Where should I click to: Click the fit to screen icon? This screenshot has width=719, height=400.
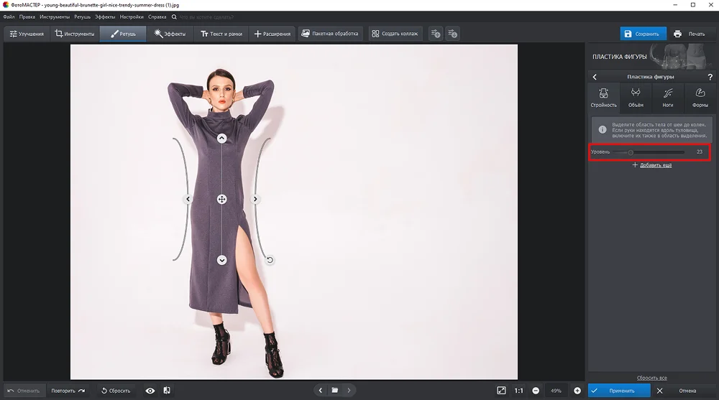[501, 391]
